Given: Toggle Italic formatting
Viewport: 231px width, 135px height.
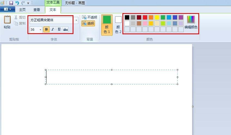Looking at the screenshot, I should [x=53, y=29].
